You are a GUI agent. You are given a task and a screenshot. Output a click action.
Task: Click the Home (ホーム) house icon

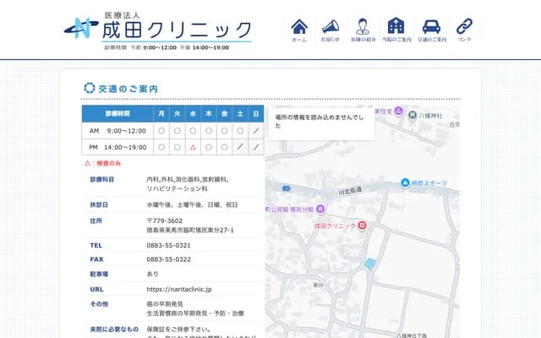(x=299, y=26)
